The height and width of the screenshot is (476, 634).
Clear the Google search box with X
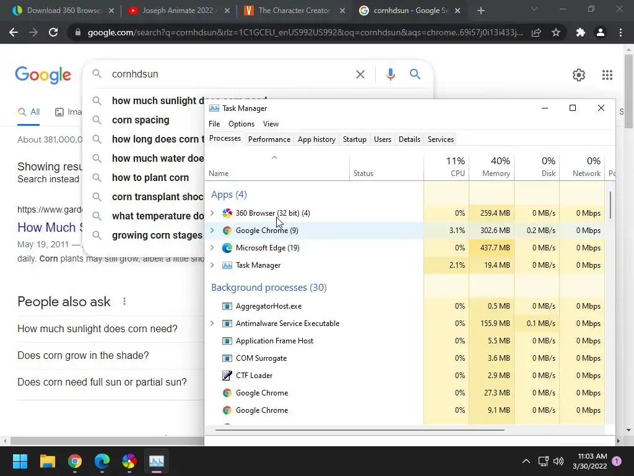(360, 74)
